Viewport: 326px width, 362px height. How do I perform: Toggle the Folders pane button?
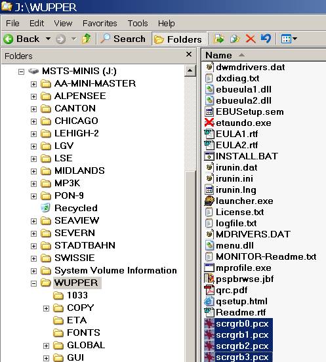[179, 39]
